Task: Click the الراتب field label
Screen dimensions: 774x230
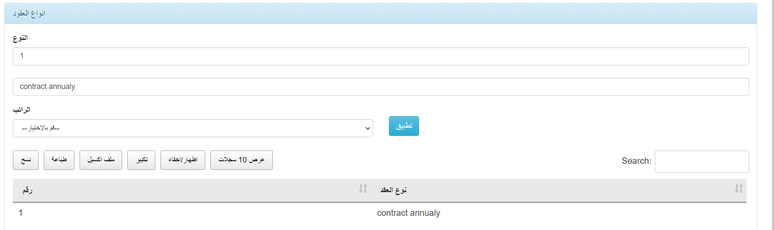Action: click(x=22, y=110)
